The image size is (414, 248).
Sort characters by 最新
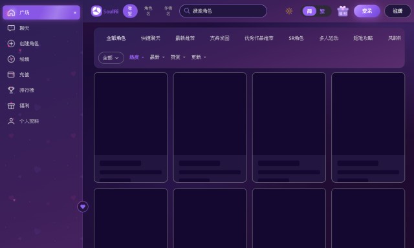coord(157,57)
